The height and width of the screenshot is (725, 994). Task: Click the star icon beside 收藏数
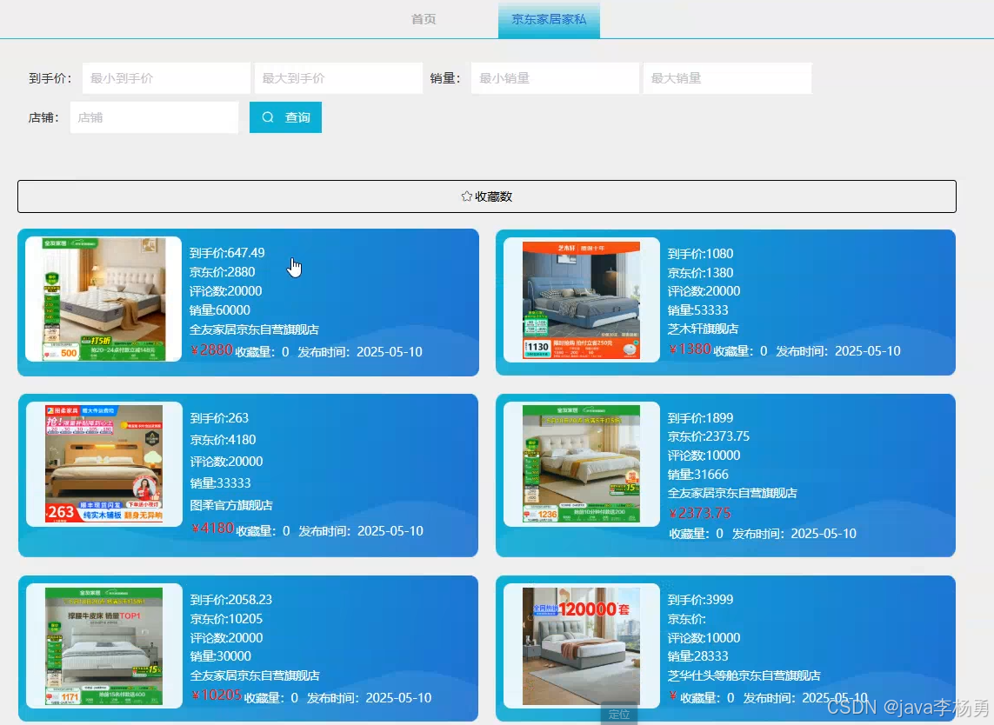(x=467, y=196)
